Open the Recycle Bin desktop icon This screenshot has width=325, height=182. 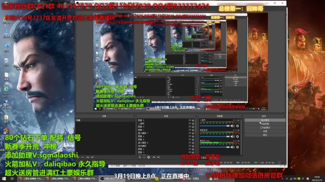(6, 62)
